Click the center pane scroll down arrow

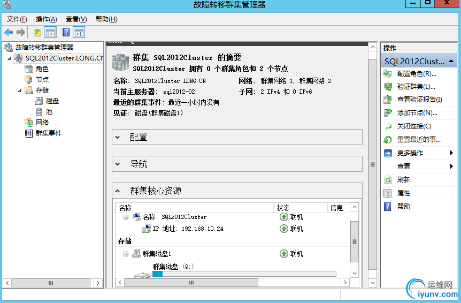[x=373, y=283]
